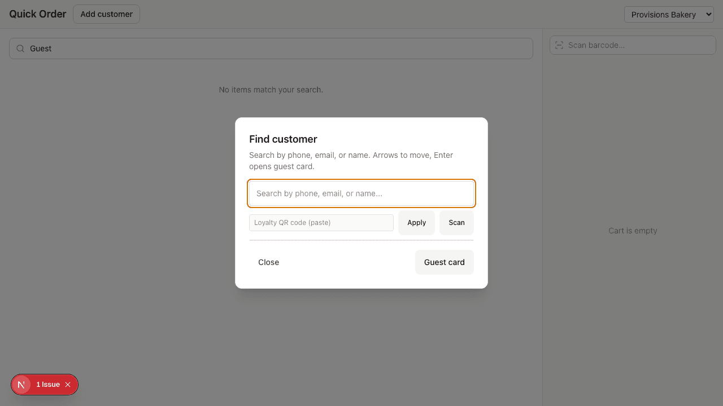Open the Guest card

click(x=445, y=262)
